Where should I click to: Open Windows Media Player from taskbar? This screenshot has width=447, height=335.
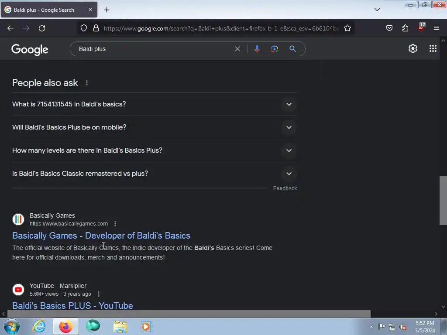point(147,326)
